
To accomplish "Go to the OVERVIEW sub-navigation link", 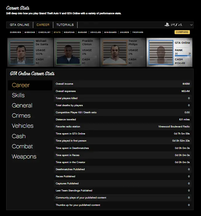I will click(15, 32).
